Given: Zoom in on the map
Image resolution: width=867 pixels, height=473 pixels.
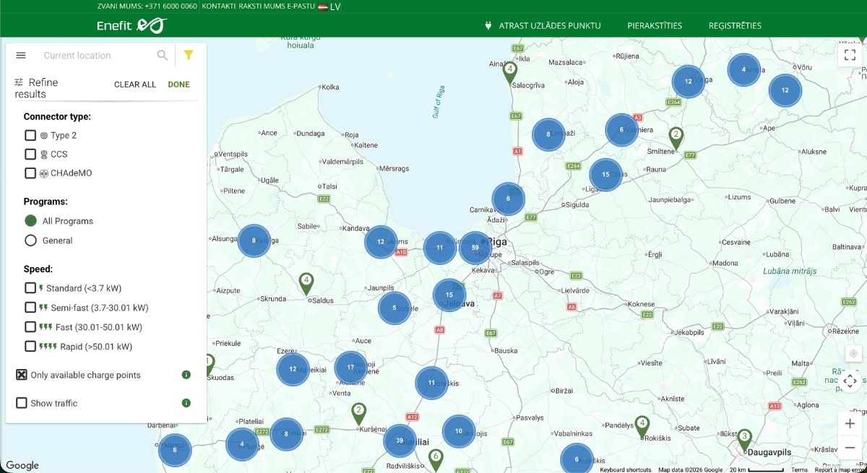Looking at the screenshot, I should pos(850,424).
